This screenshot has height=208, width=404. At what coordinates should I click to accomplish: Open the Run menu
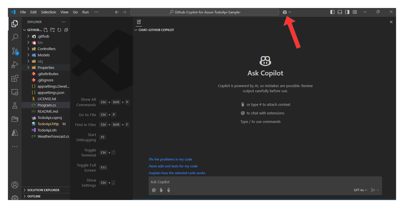[x=85, y=12]
